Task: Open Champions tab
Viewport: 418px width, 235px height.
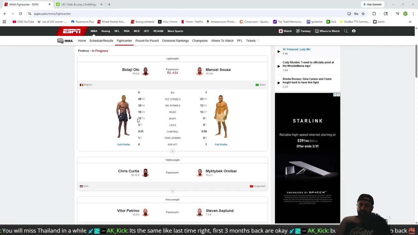Action: [200, 41]
